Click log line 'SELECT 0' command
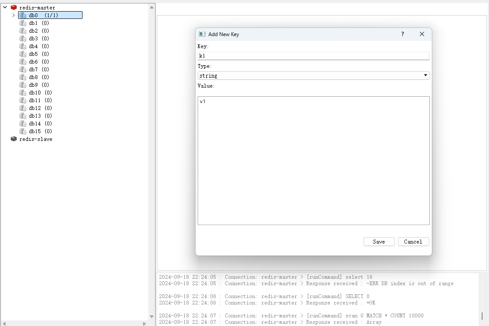The height and width of the screenshot is (326, 489). 264,296
